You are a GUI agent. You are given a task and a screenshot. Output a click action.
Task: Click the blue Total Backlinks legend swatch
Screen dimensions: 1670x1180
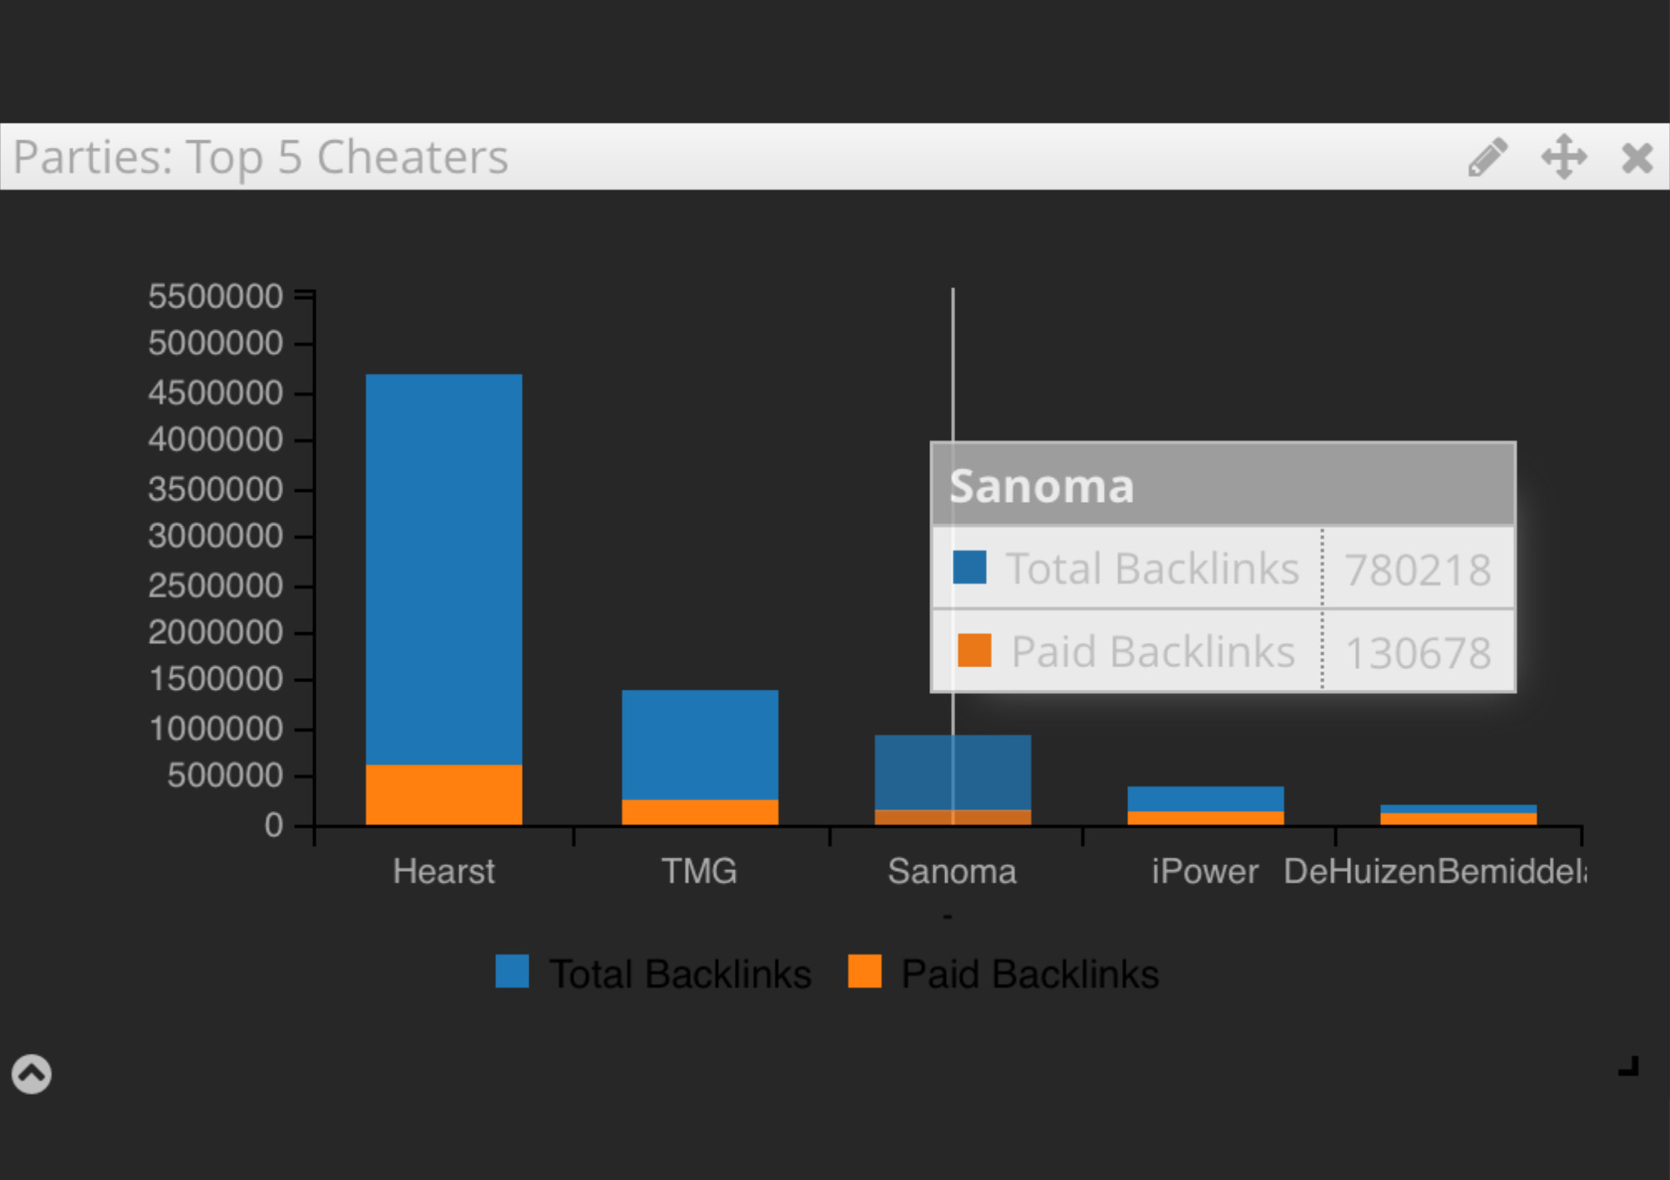pos(512,971)
